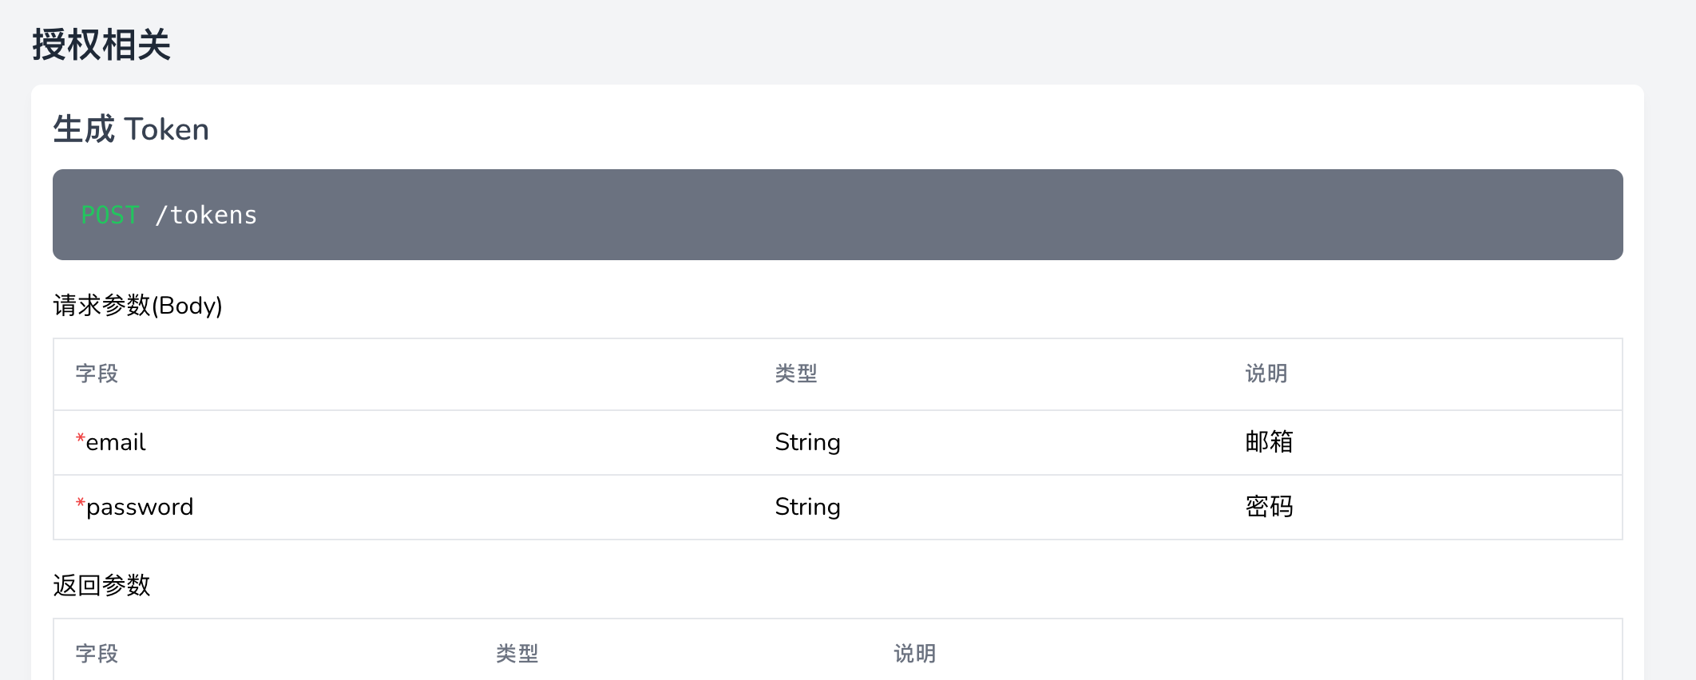This screenshot has width=1696, height=680.
Task: Click the 授权相关 page heading
Action: click(101, 45)
